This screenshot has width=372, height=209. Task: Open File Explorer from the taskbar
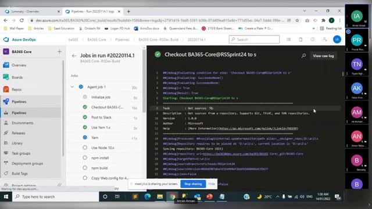[x=160, y=197]
